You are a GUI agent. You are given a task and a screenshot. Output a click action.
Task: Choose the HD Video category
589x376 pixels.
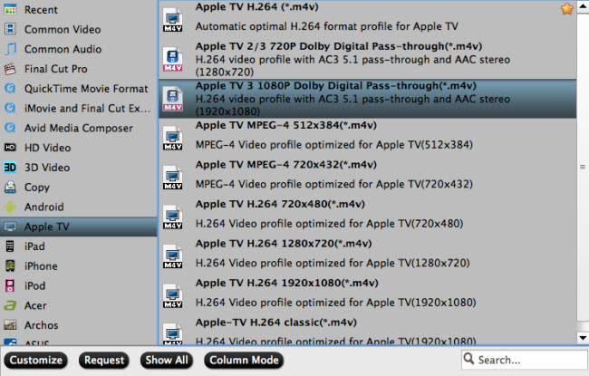79,148
